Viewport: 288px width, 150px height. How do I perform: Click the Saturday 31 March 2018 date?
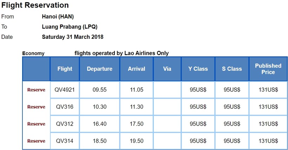[x=72, y=37]
